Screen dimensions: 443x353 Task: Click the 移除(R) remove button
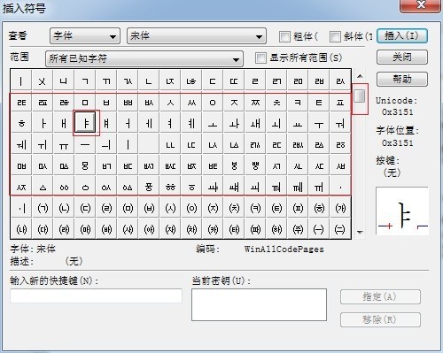(380, 319)
